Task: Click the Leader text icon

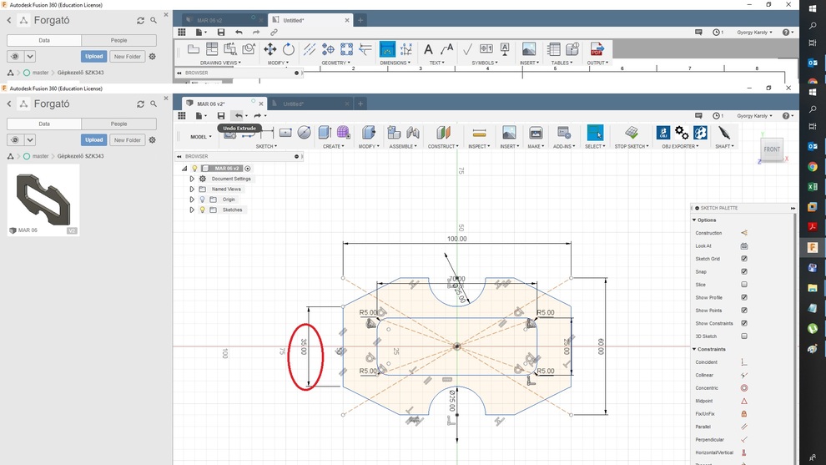Action: [446, 49]
